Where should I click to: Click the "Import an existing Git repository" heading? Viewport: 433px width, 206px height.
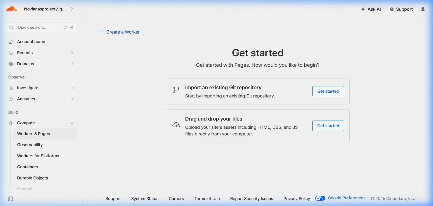point(223,88)
